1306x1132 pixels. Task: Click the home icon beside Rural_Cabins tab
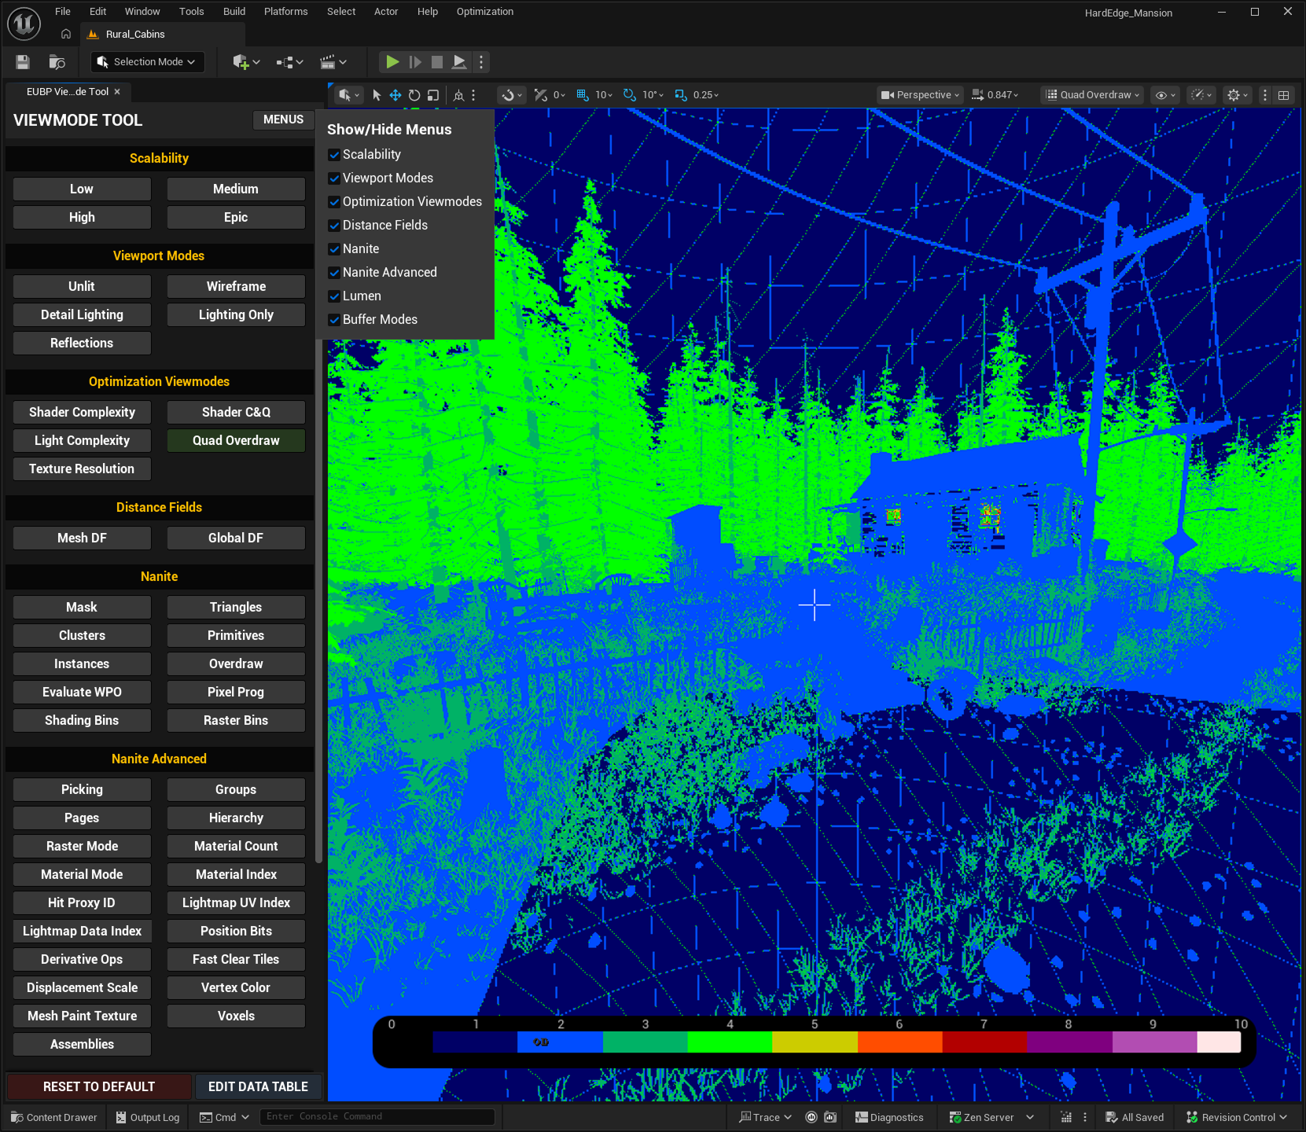coord(66,35)
